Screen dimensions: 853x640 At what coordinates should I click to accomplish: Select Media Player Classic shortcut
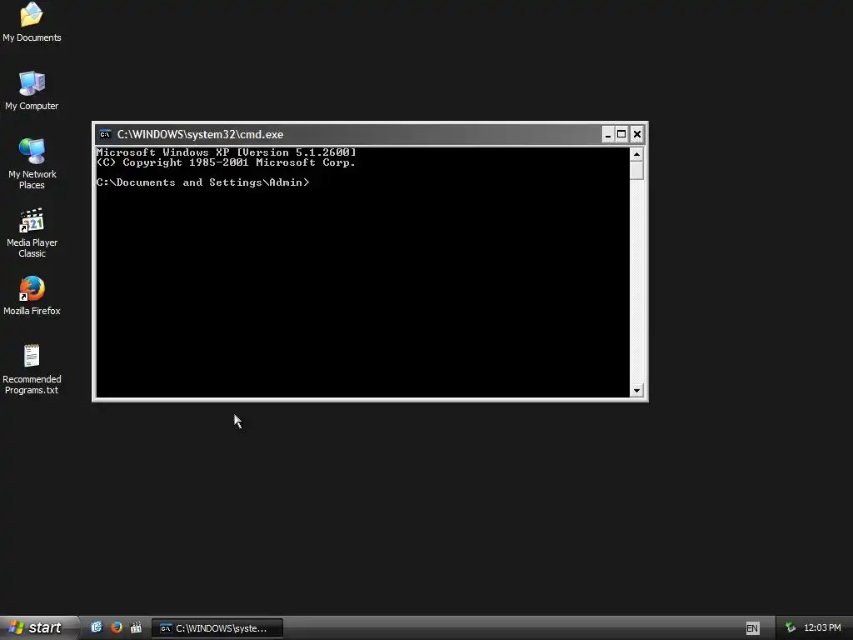32,232
